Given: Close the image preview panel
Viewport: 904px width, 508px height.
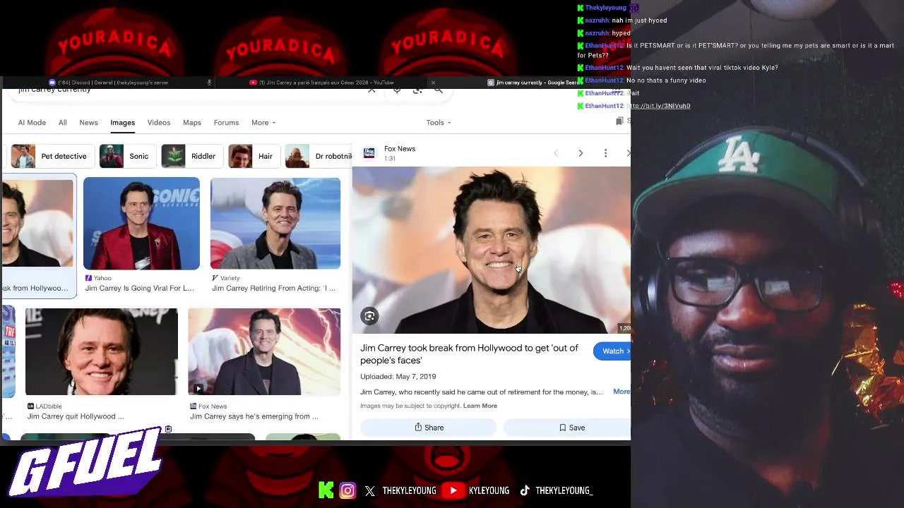Looking at the screenshot, I should (628, 153).
